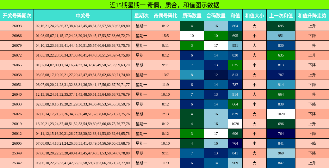The height and width of the screenshot is (168, 329).
Task: Click prime count 8 in row 26058
Action: pos(192,75)
